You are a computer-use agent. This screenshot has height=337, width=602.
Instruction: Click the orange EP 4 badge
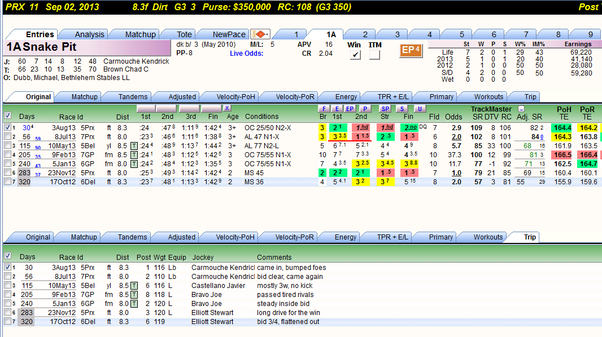click(x=411, y=50)
